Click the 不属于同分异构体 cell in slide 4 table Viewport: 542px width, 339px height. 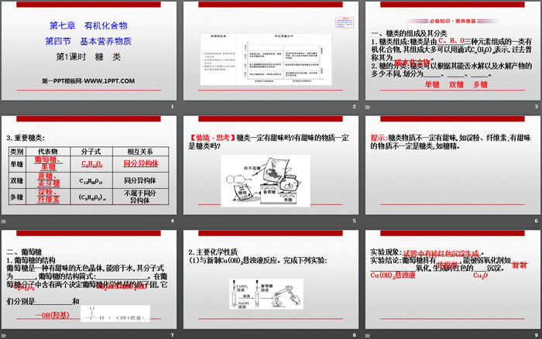(x=140, y=197)
